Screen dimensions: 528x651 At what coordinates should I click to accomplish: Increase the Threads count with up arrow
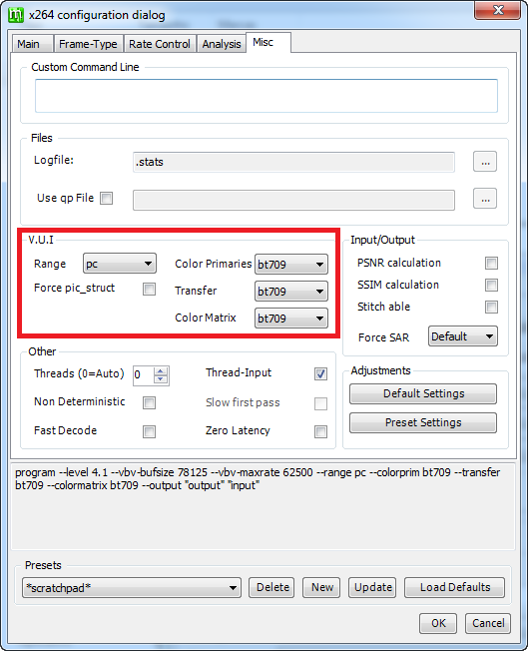point(161,371)
